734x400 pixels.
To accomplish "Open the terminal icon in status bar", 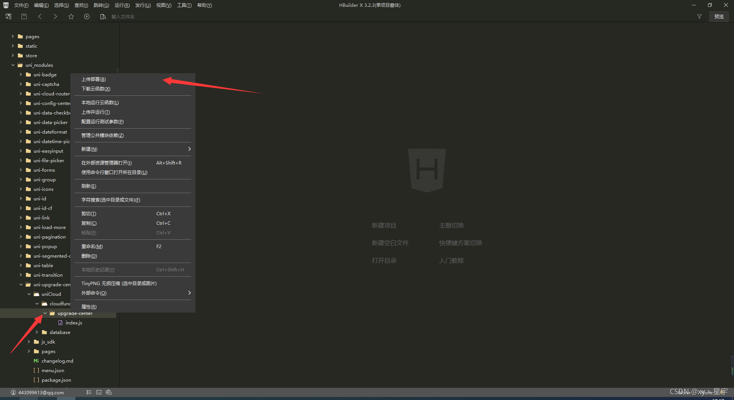I will (x=99, y=392).
